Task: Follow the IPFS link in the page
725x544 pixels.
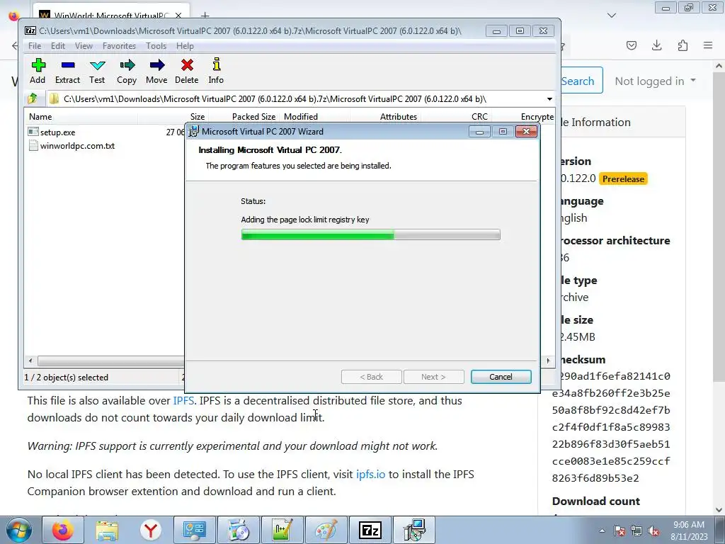Action: 183,400
